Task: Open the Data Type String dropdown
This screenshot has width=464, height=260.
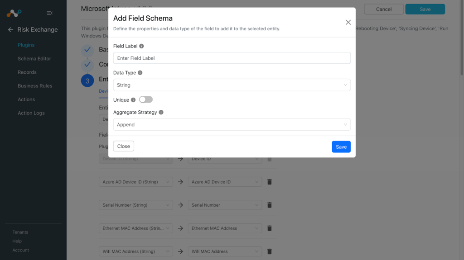Action: 232,85
